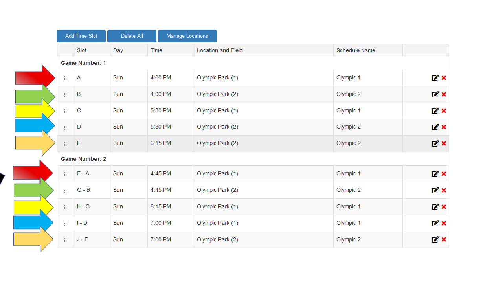Select the drag handle for slot J - E
The width and height of the screenshot is (503, 283).
pos(65,240)
